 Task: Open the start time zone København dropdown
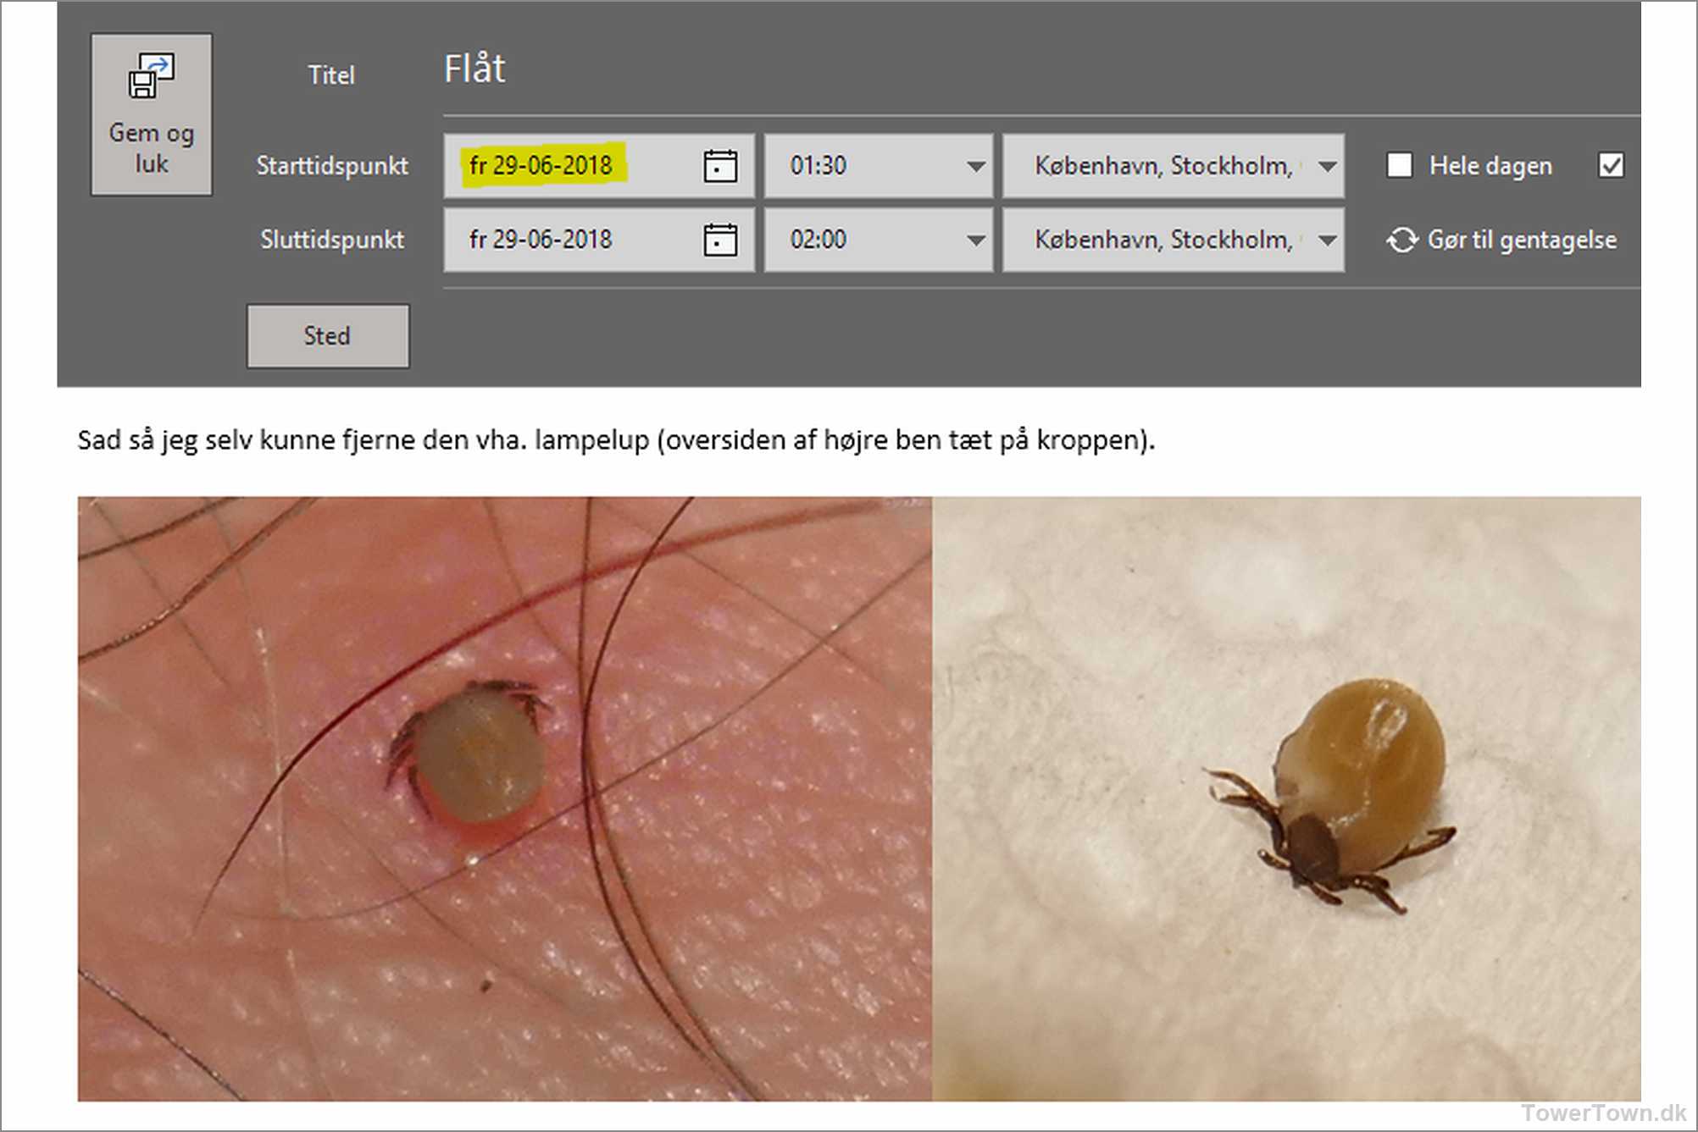pos(1327,166)
